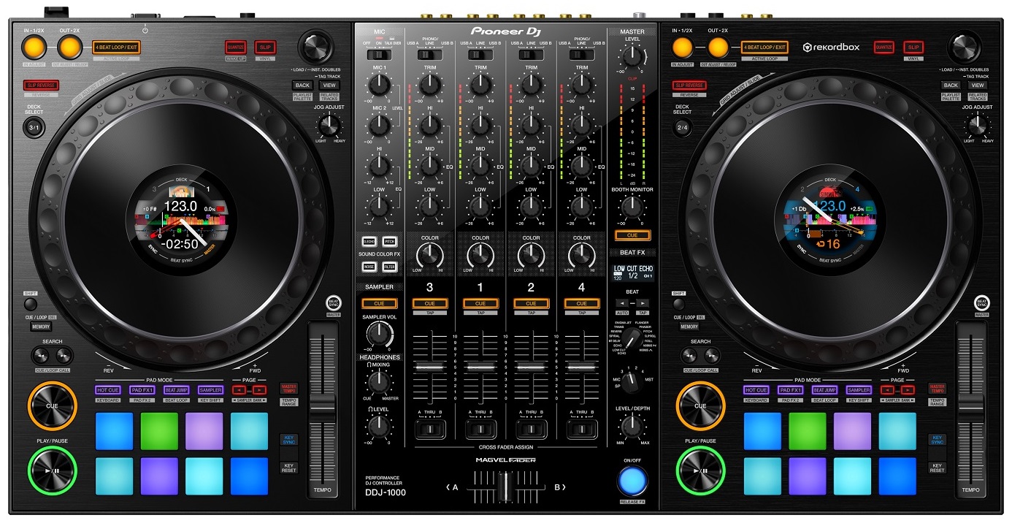This screenshot has height=526, width=1012.
Task: Enable QUANTIZE on the right deck
Action: (x=883, y=47)
